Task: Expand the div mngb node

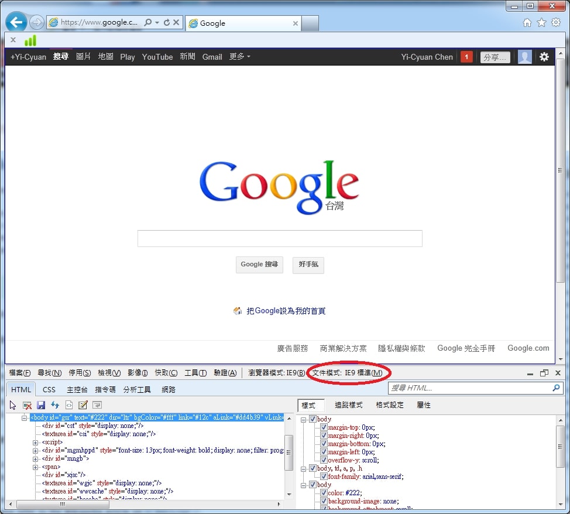Action: pyautogui.click(x=35, y=459)
